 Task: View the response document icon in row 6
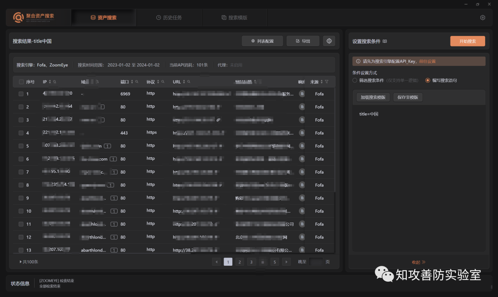[302, 159]
